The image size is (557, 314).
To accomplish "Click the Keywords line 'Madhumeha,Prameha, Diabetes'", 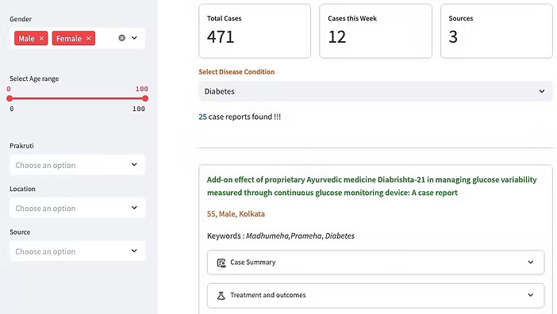I will (x=281, y=236).
